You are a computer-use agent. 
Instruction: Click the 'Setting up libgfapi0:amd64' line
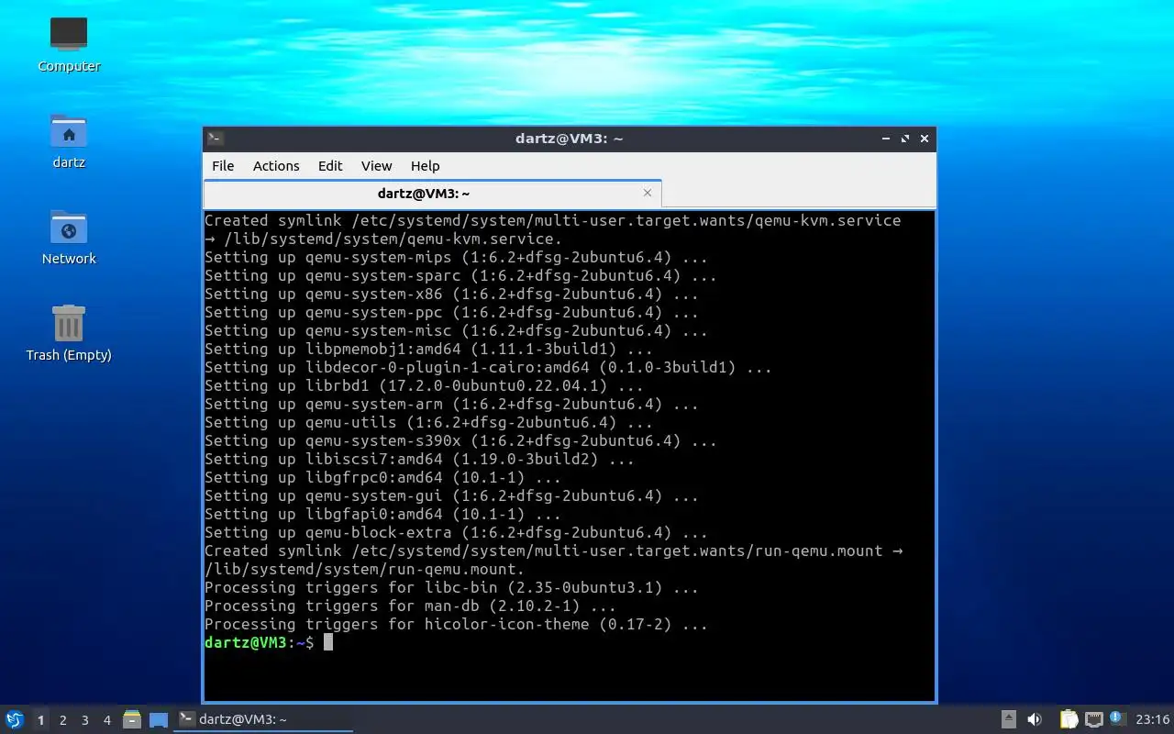[382, 514]
